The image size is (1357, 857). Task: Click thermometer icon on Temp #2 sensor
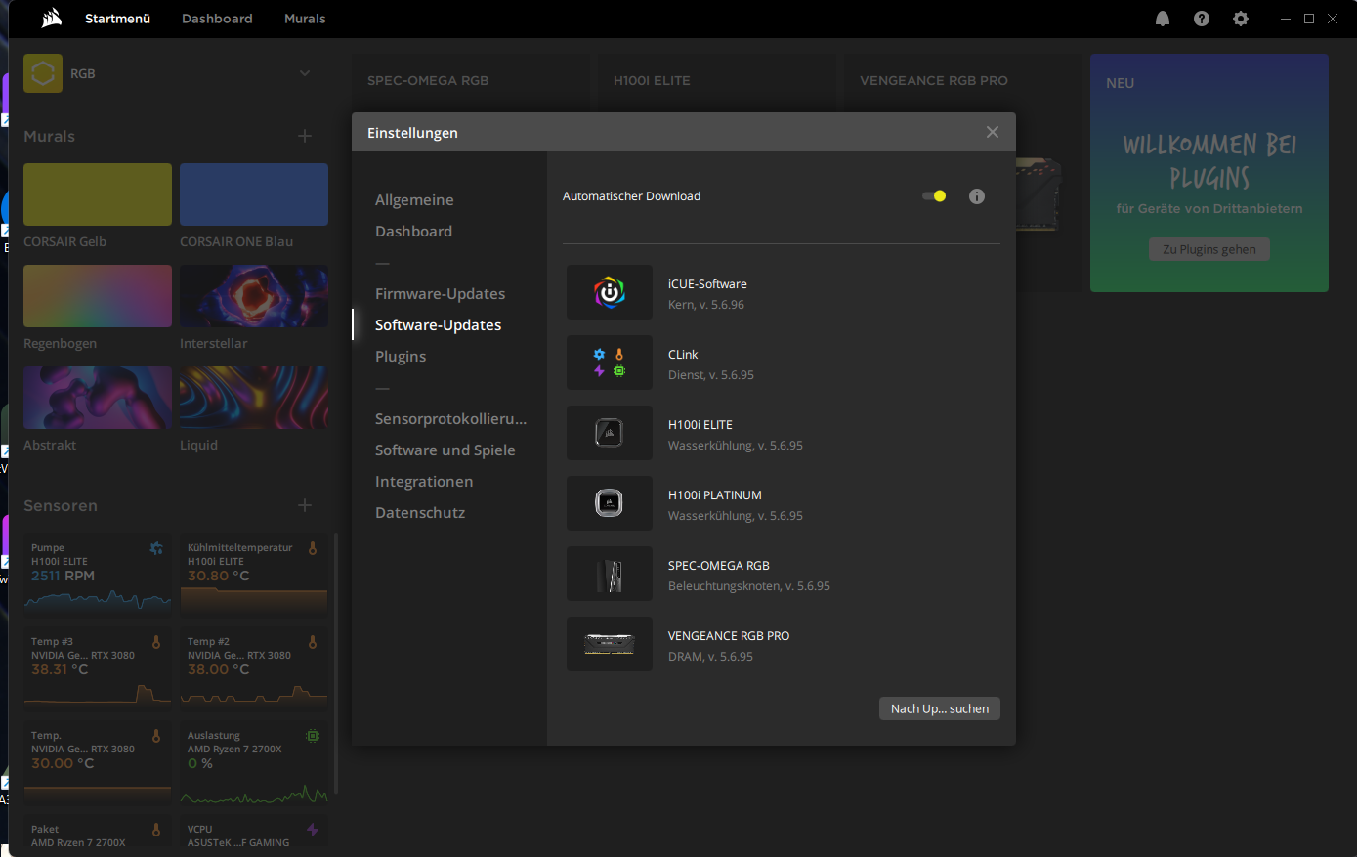click(313, 642)
